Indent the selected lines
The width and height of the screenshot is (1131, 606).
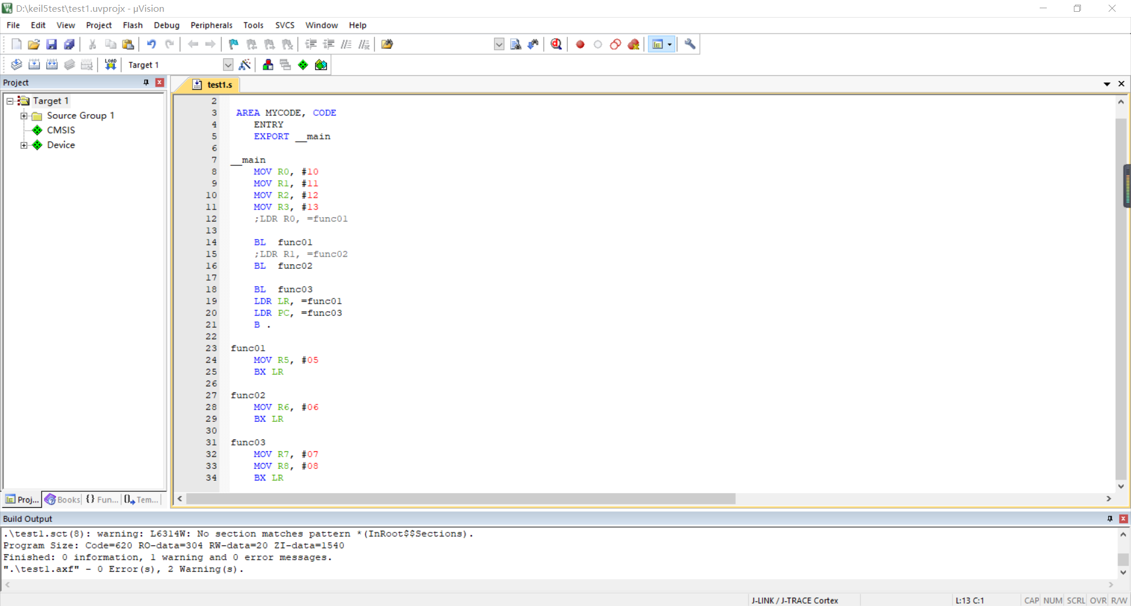coord(311,44)
